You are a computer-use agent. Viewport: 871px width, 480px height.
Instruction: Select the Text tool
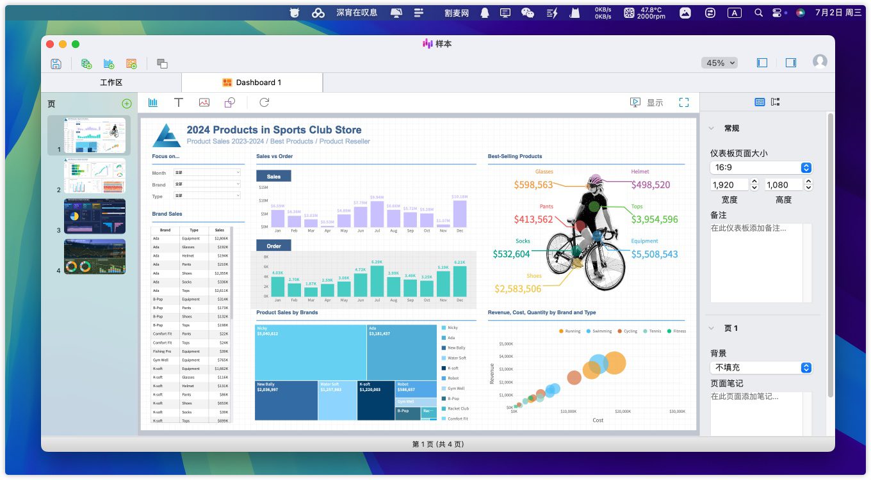(179, 102)
